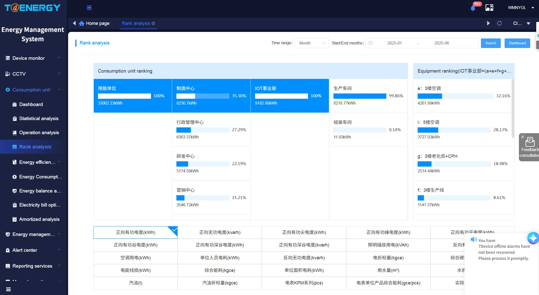Image resolution: width=539 pixels, height=295 pixels.
Task: Select the 空调用电(kWh) metric
Action: [135, 258]
